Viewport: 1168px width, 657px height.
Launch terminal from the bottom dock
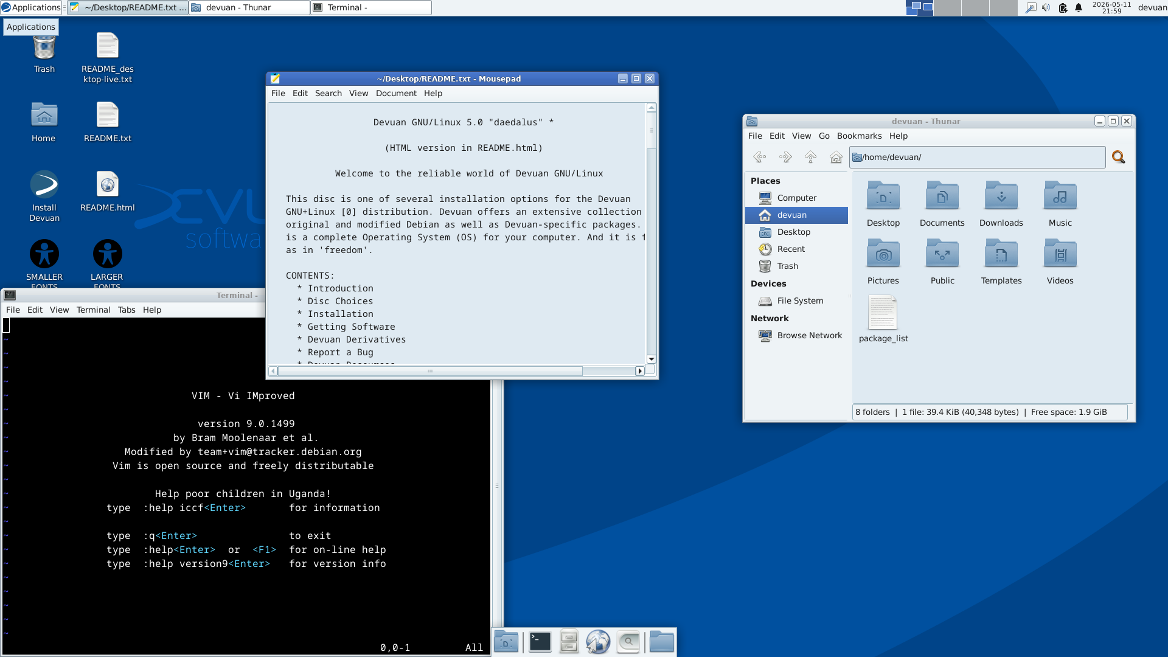pos(540,642)
